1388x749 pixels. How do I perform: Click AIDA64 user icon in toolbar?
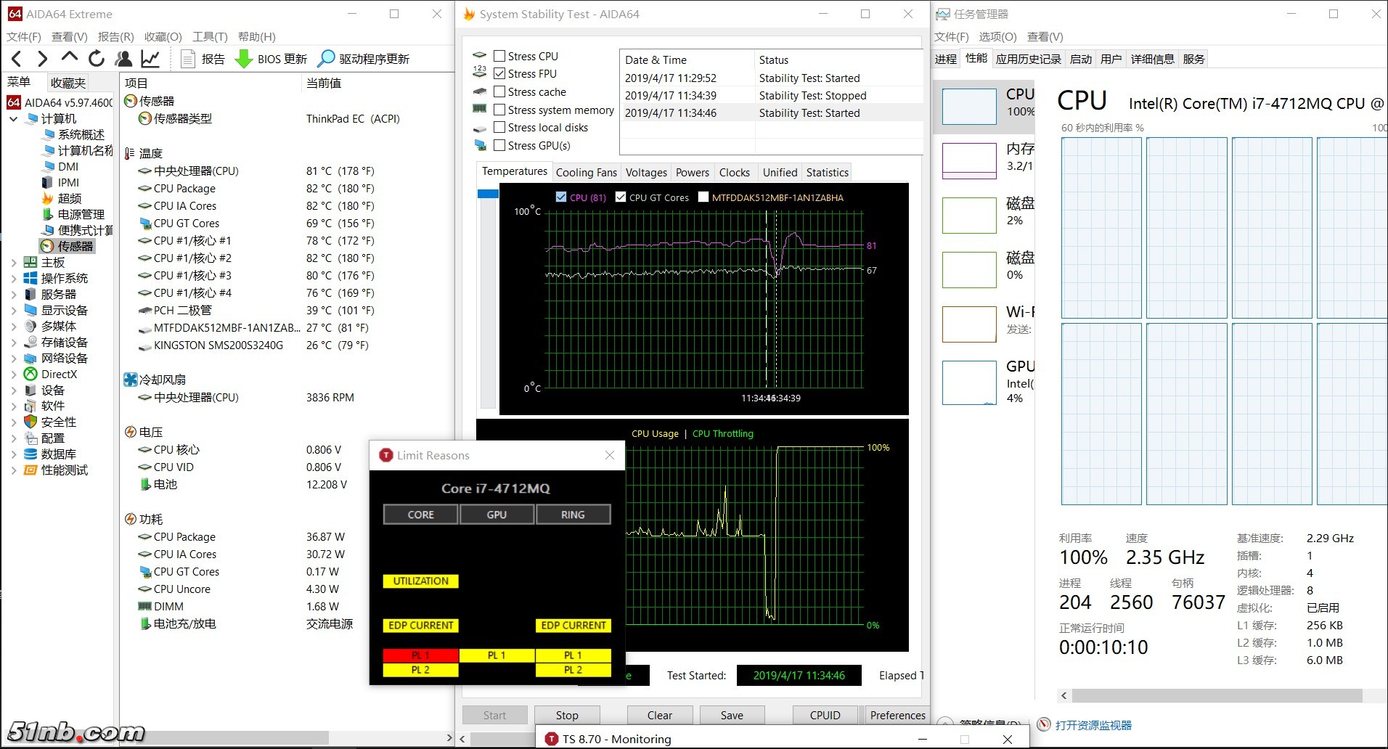coord(124,59)
